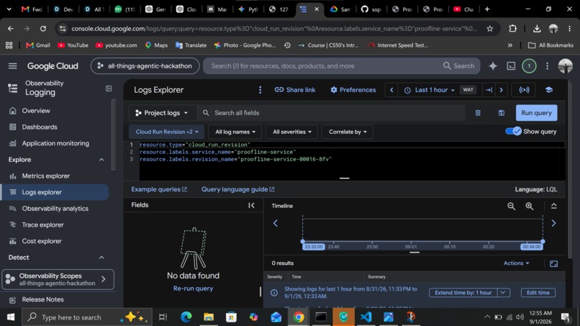This screenshot has width=580, height=326.
Task: Go to previous time range arrow
Action: [x=391, y=90]
